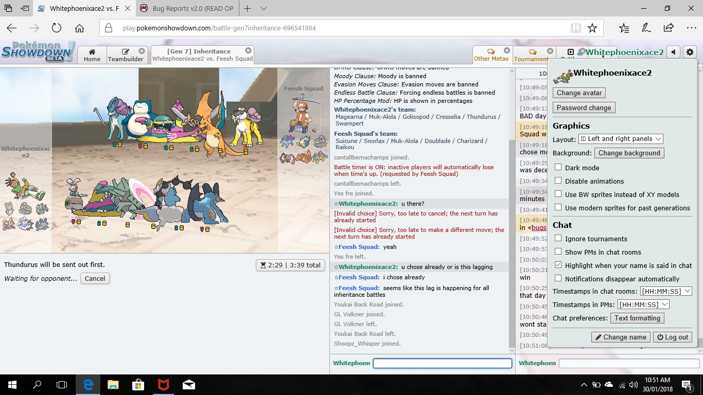Viewport: 703px width, 395px height.
Task: Refresh the browser page
Action: [x=57, y=28]
